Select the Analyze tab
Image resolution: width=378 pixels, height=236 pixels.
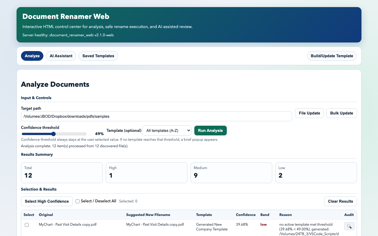point(32,56)
